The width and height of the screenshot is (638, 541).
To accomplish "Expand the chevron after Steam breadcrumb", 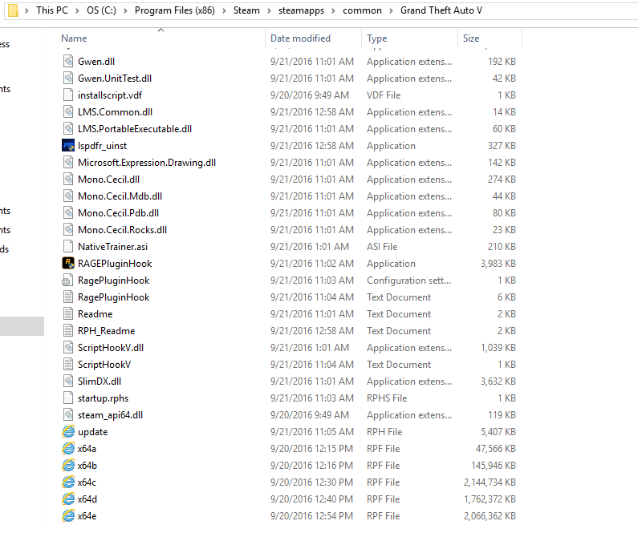I will click(x=269, y=11).
